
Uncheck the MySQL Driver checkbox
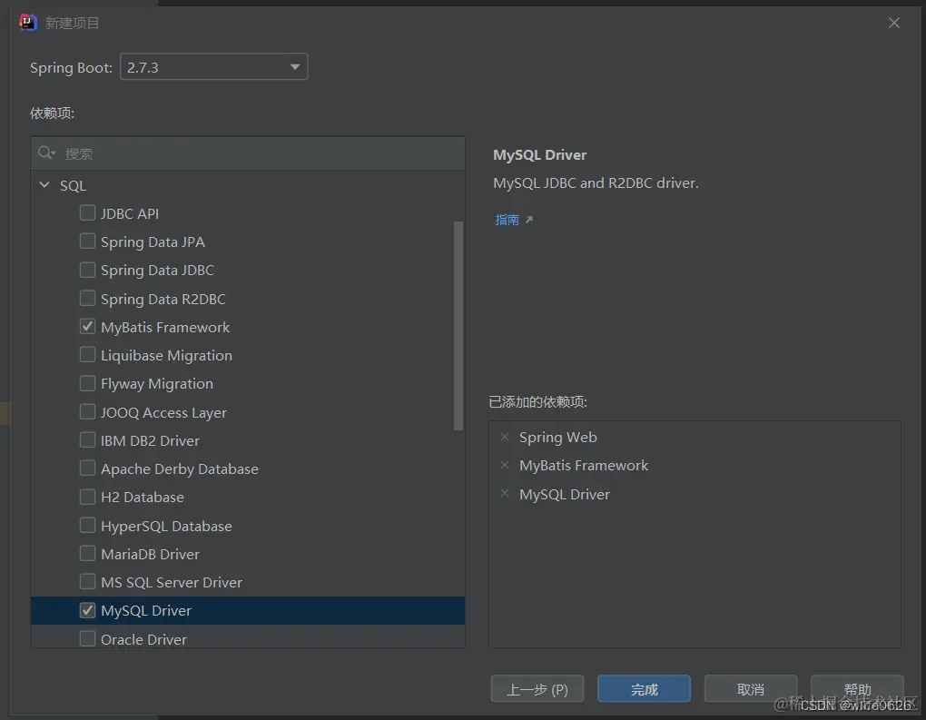[87, 610]
